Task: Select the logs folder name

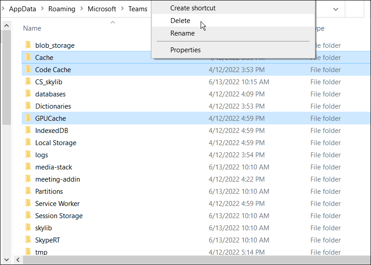Action: click(42, 155)
